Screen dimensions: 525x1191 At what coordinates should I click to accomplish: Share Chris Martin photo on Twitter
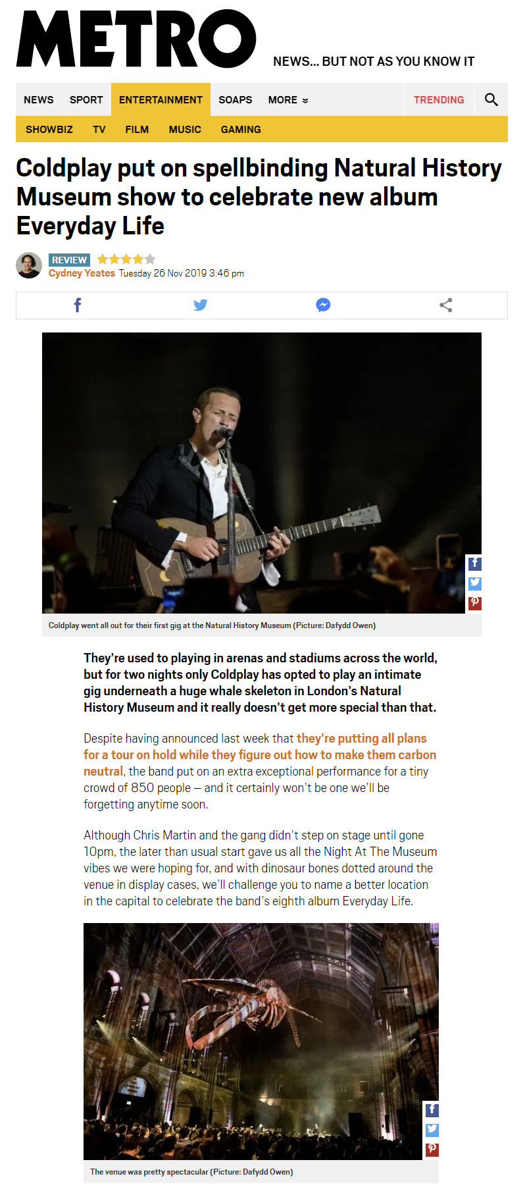click(474, 583)
